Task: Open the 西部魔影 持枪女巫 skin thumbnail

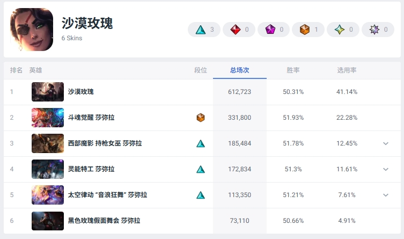Action: (48, 143)
